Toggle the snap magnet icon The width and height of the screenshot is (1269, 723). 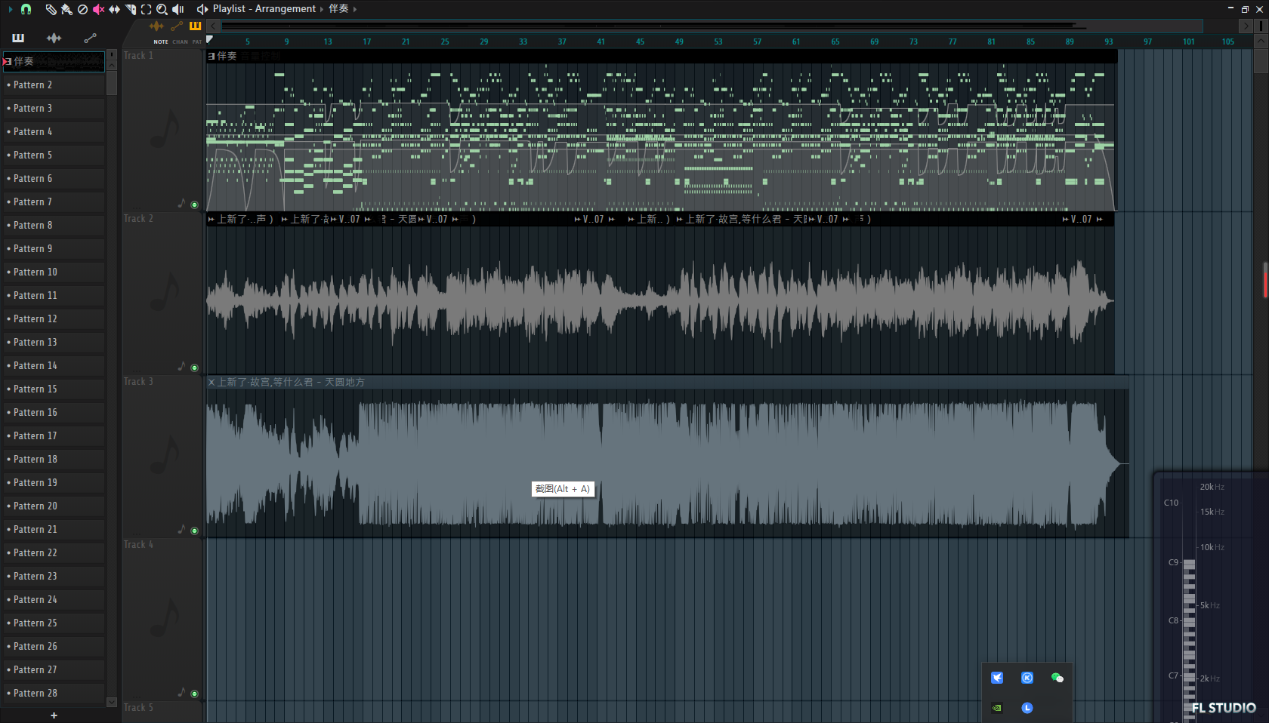[x=26, y=9]
